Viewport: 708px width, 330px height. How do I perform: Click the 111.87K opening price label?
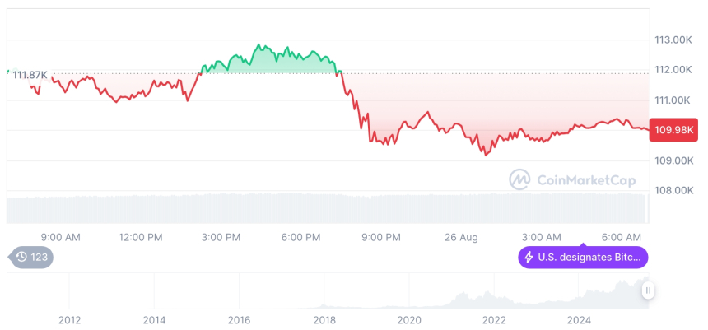click(x=30, y=75)
